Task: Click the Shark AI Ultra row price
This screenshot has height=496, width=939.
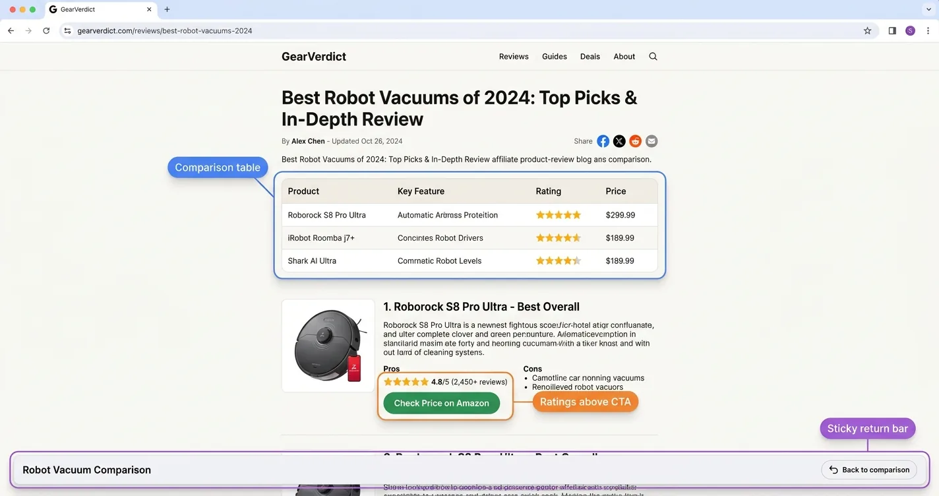Action: point(620,261)
